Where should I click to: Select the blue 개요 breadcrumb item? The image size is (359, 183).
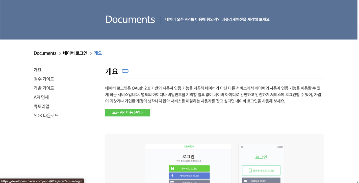tap(98, 54)
